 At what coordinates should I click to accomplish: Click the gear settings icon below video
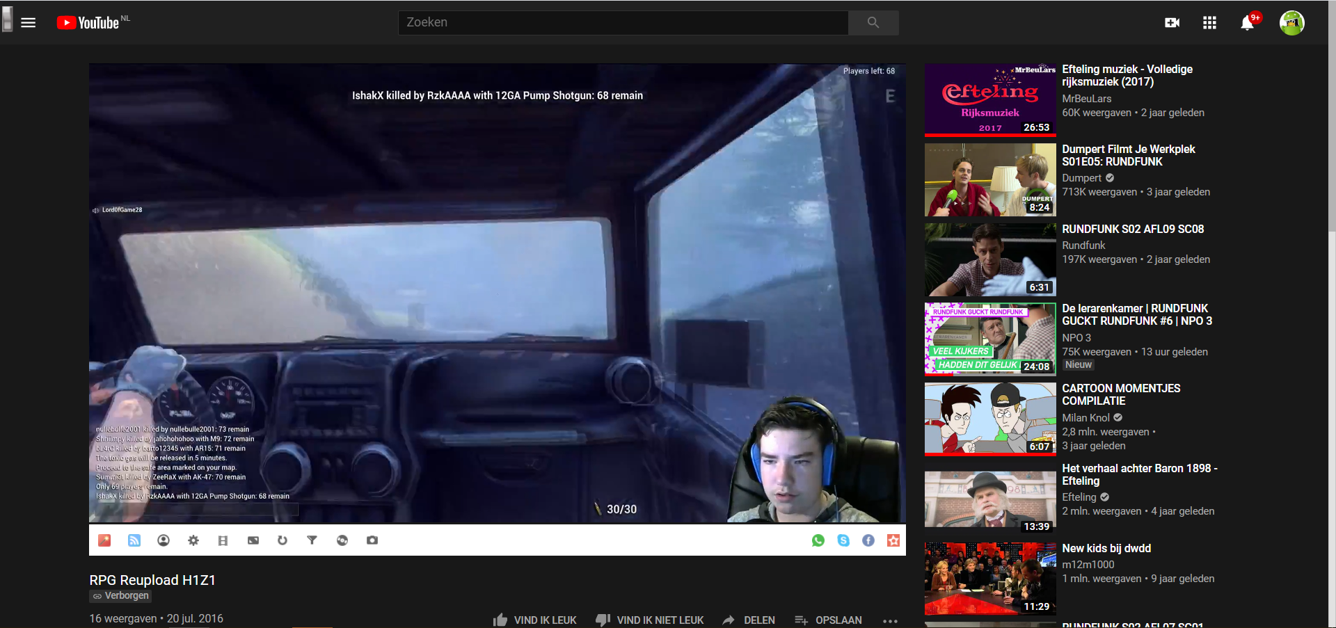pyautogui.click(x=193, y=540)
